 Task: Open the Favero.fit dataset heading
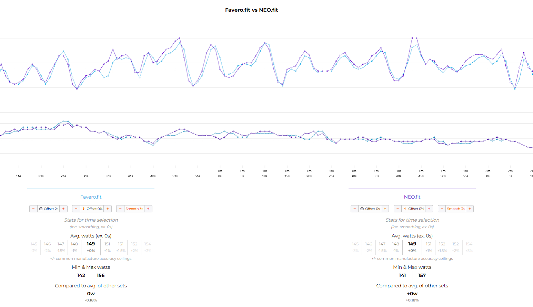pos(91,197)
